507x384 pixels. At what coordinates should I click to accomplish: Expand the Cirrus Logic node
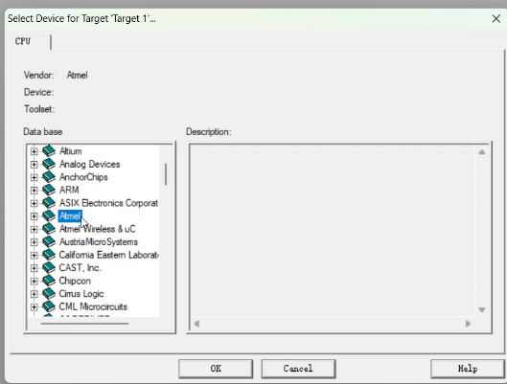pos(34,294)
